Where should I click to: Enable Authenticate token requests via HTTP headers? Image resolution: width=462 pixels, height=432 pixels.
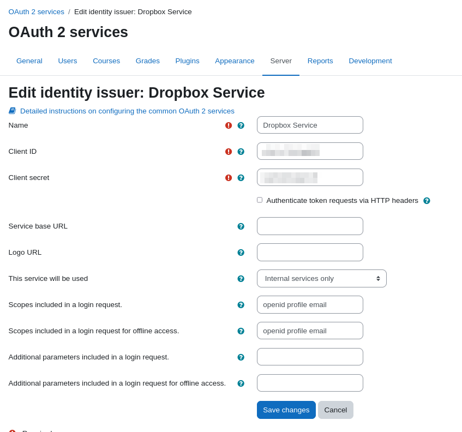click(x=260, y=200)
